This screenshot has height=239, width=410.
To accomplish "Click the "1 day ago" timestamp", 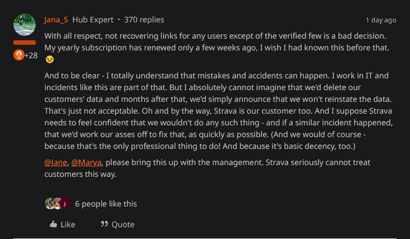I will point(380,20).
